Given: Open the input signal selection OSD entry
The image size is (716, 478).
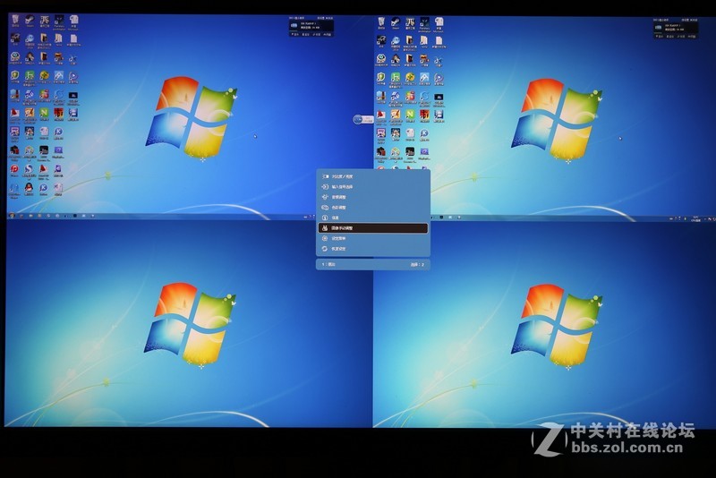Looking at the screenshot, I should [373, 187].
